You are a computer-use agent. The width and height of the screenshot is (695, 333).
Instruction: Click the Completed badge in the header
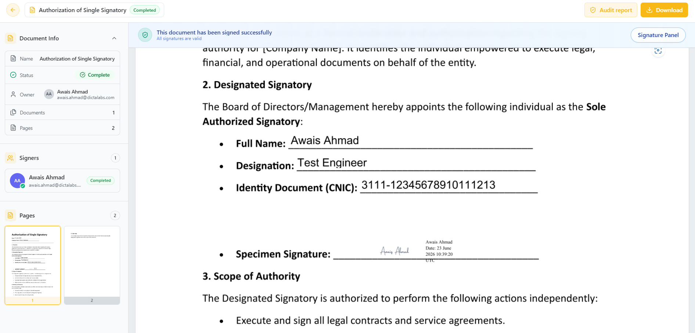click(144, 10)
